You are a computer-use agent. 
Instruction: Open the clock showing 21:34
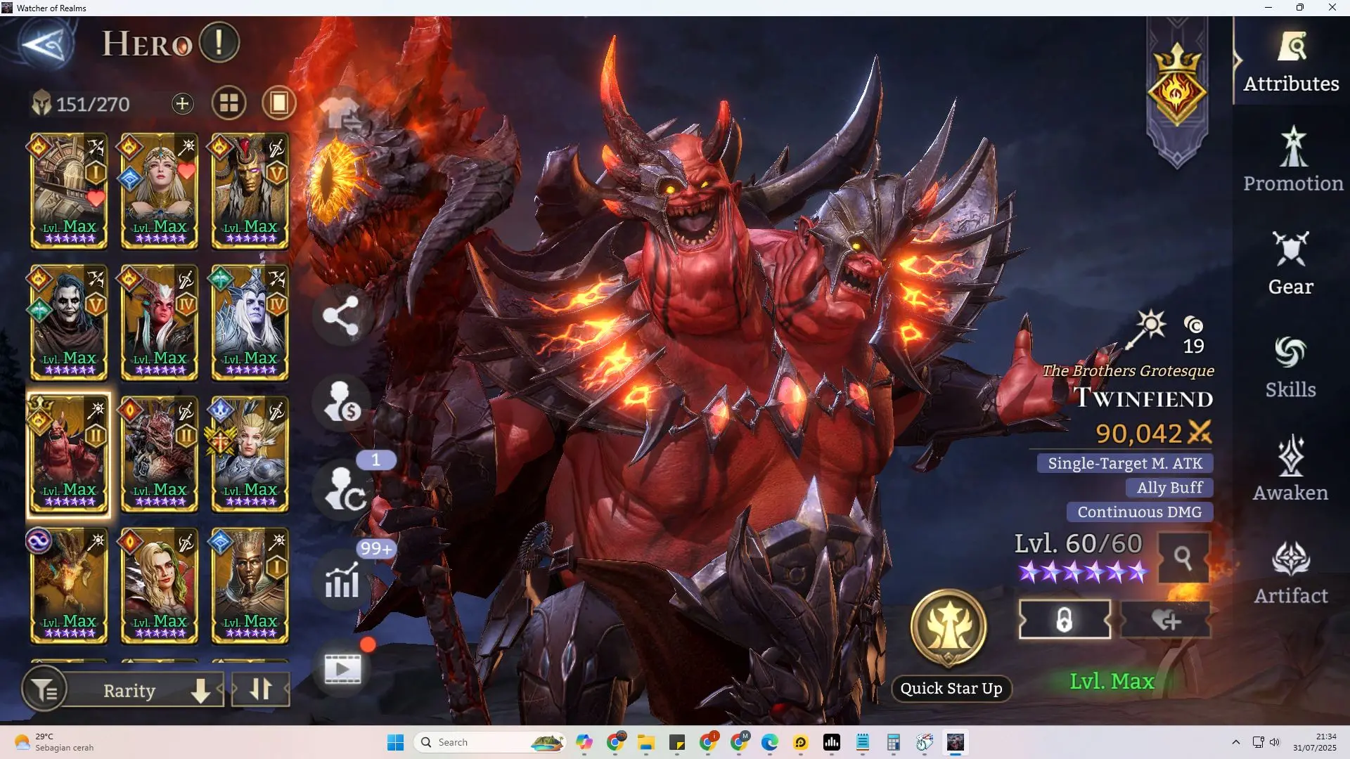click(x=1316, y=742)
